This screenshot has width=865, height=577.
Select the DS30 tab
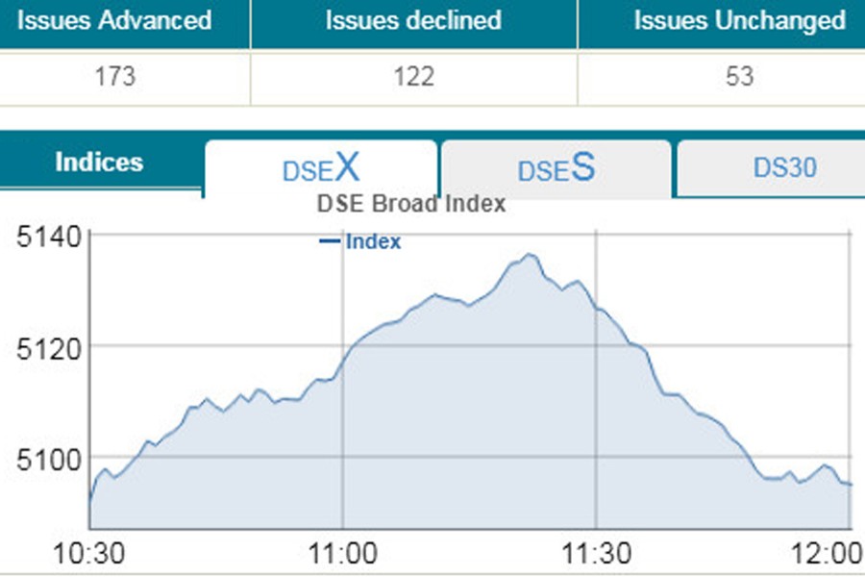(x=784, y=168)
